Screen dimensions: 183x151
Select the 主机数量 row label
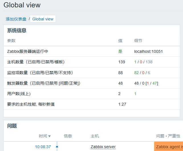pos(36,62)
